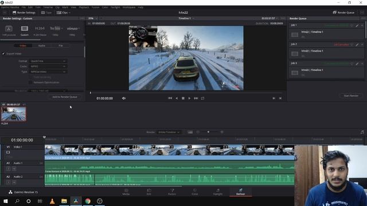
Task: Open the Color page
Action: (195, 192)
